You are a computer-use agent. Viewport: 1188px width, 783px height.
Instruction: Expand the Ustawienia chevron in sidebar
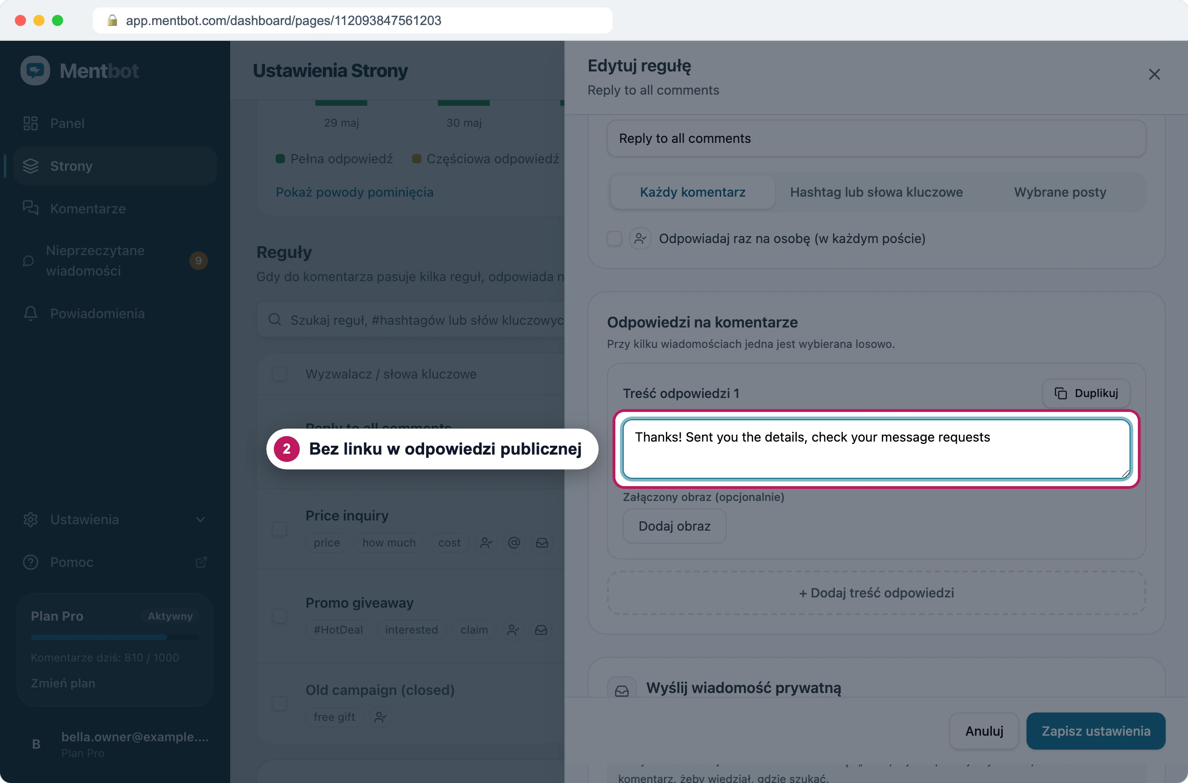(200, 520)
